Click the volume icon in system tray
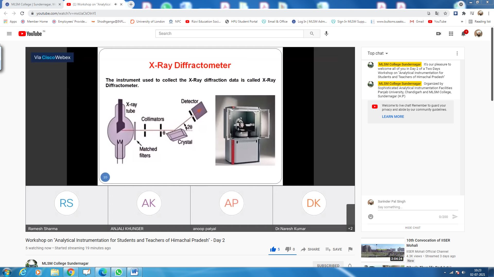Viewport: 494px width, 277px height. point(464,272)
